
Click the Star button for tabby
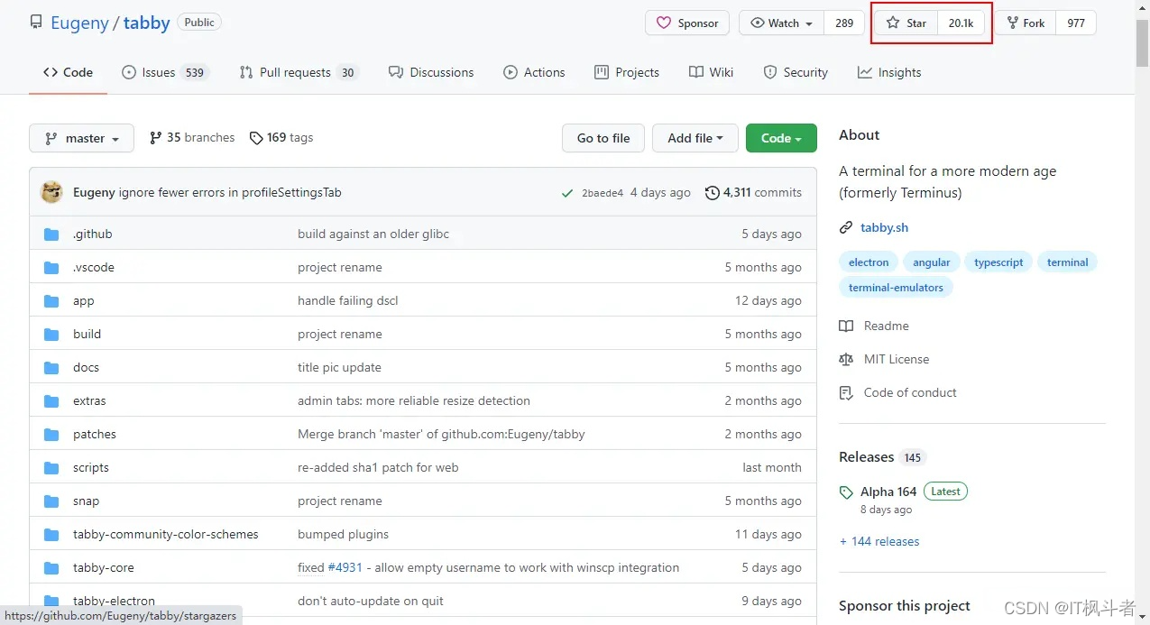point(906,23)
